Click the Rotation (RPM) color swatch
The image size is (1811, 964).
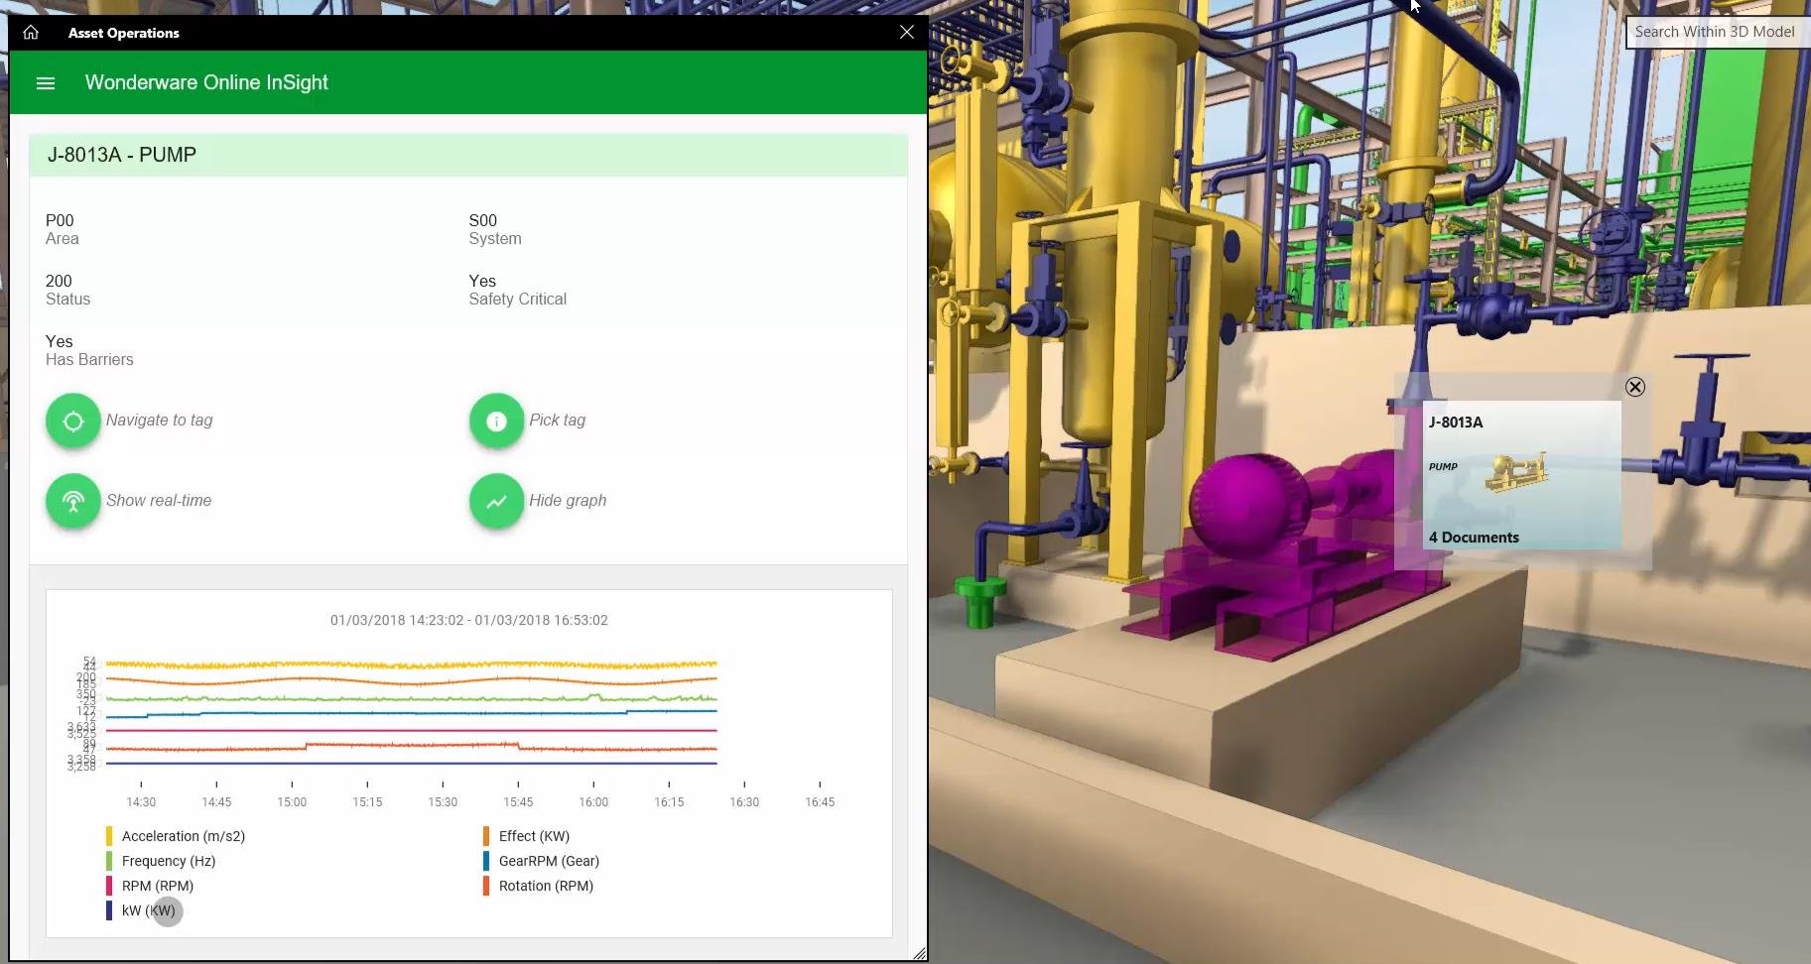(x=486, y=886)
